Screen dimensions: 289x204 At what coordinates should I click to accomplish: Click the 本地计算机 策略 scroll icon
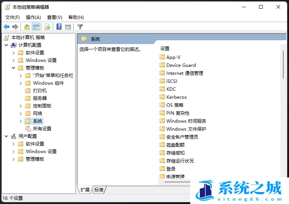[x=6, y=38]
